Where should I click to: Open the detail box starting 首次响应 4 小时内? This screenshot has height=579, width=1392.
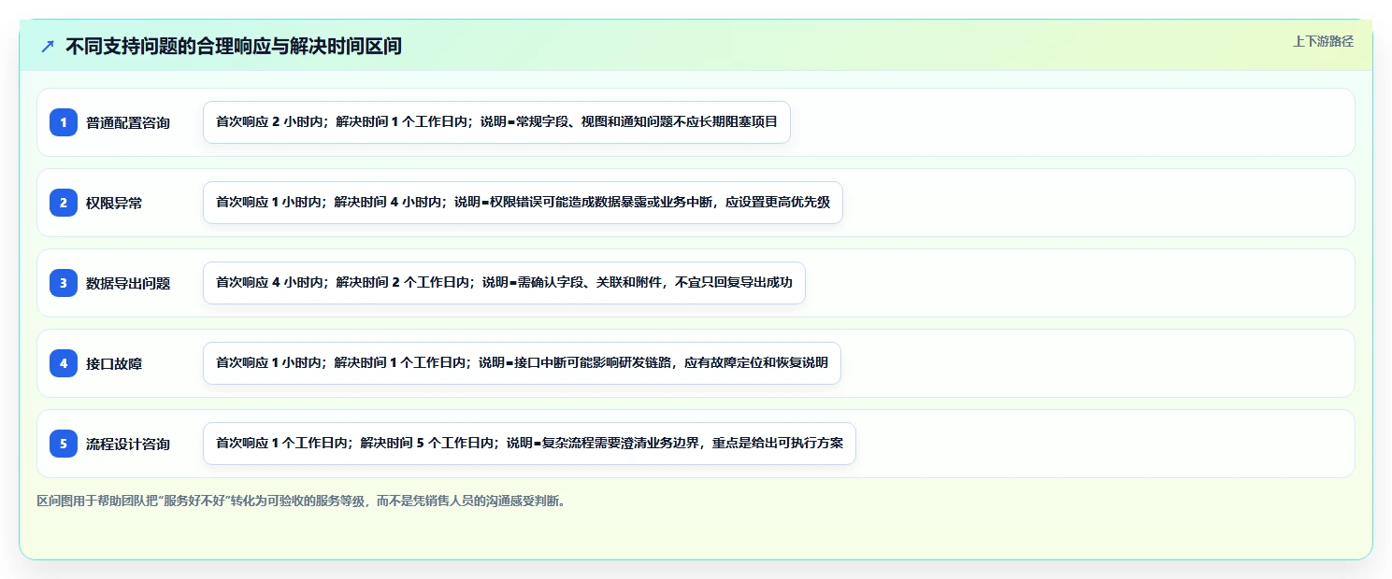504,283
